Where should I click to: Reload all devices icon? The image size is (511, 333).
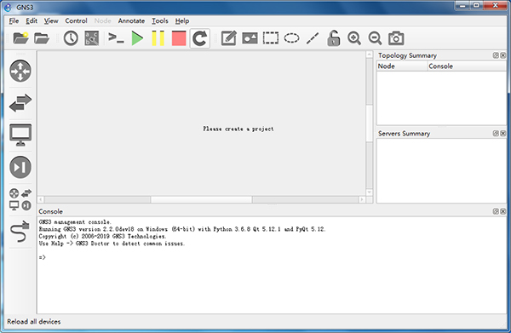(200, 38)
